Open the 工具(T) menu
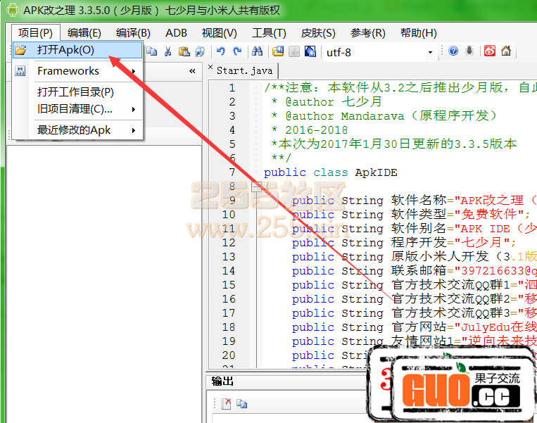537x423 pixels. tap(269, 33)
